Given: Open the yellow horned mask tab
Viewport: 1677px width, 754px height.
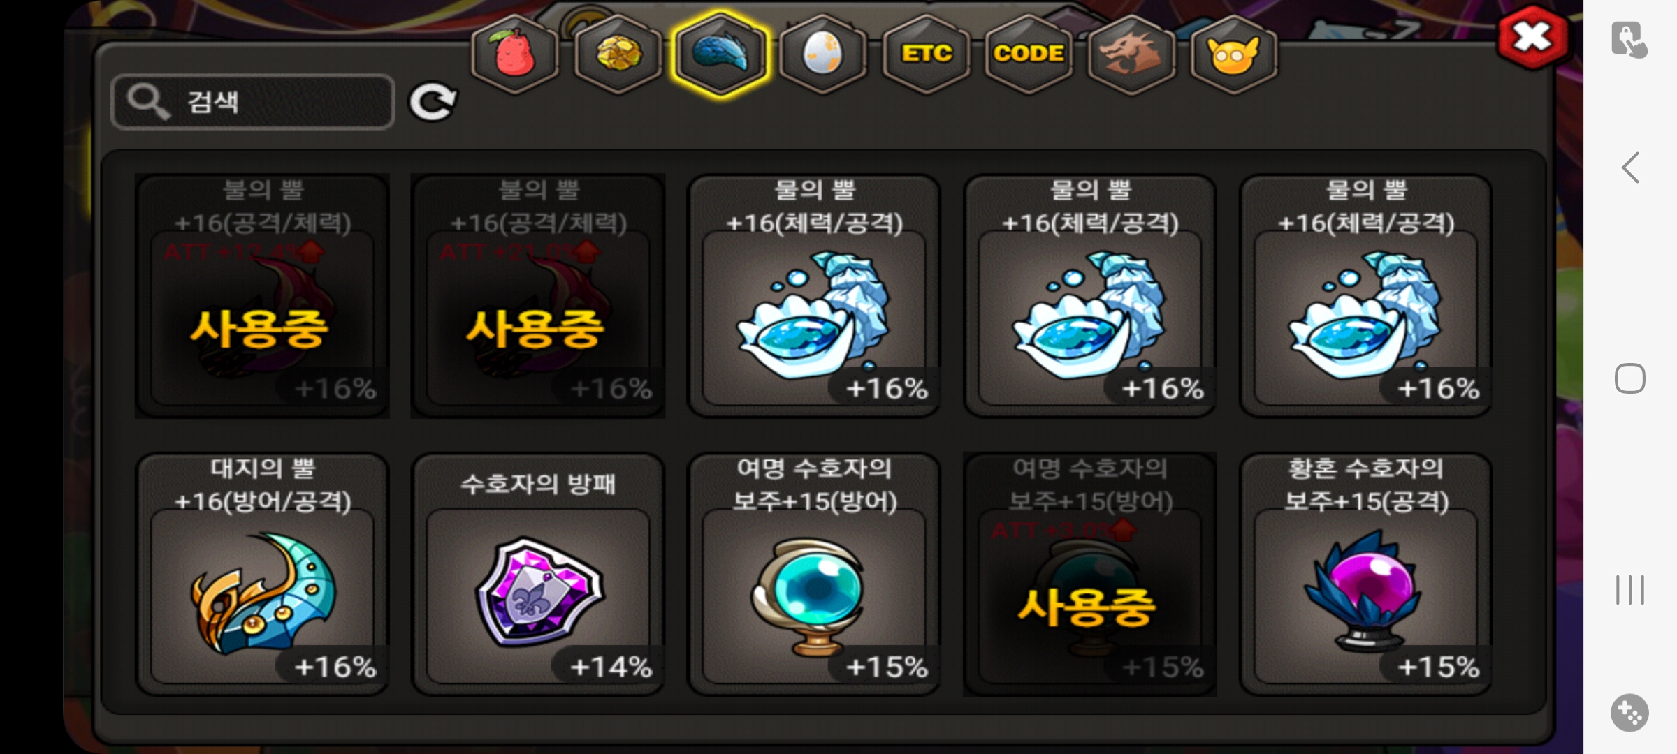Looking at the screenshot, I should click(x=1234, y=54).
